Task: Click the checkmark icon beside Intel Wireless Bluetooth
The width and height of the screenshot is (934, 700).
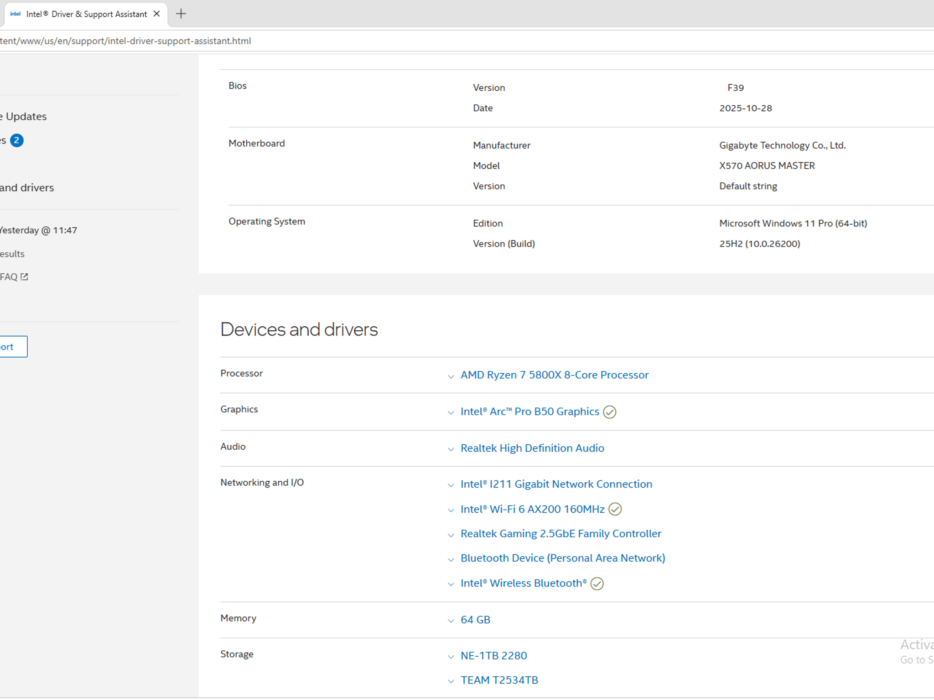Action: coord(597,584)
